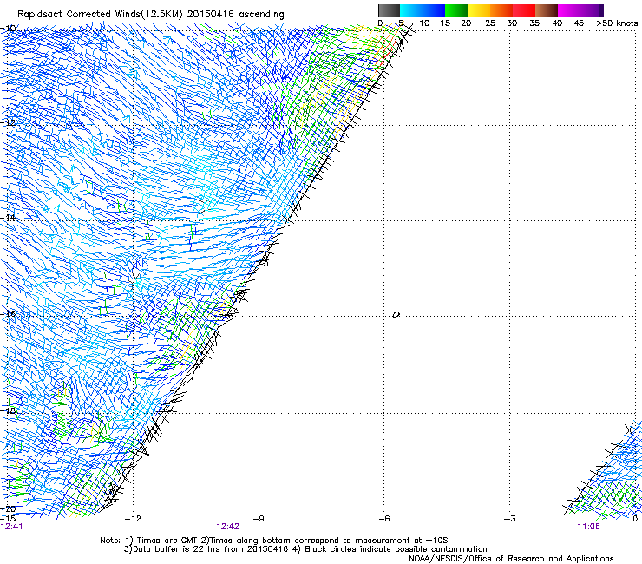
Task: Click the '-12' longitude label on bottom axis
Action: [x=133, y=519]
